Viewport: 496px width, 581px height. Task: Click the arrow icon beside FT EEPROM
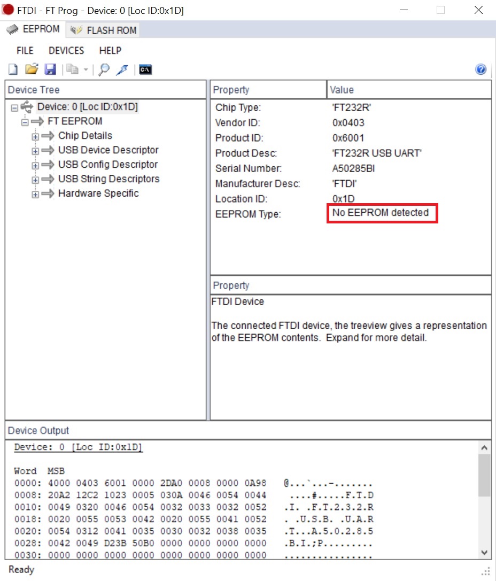click(x=37, y=121)
